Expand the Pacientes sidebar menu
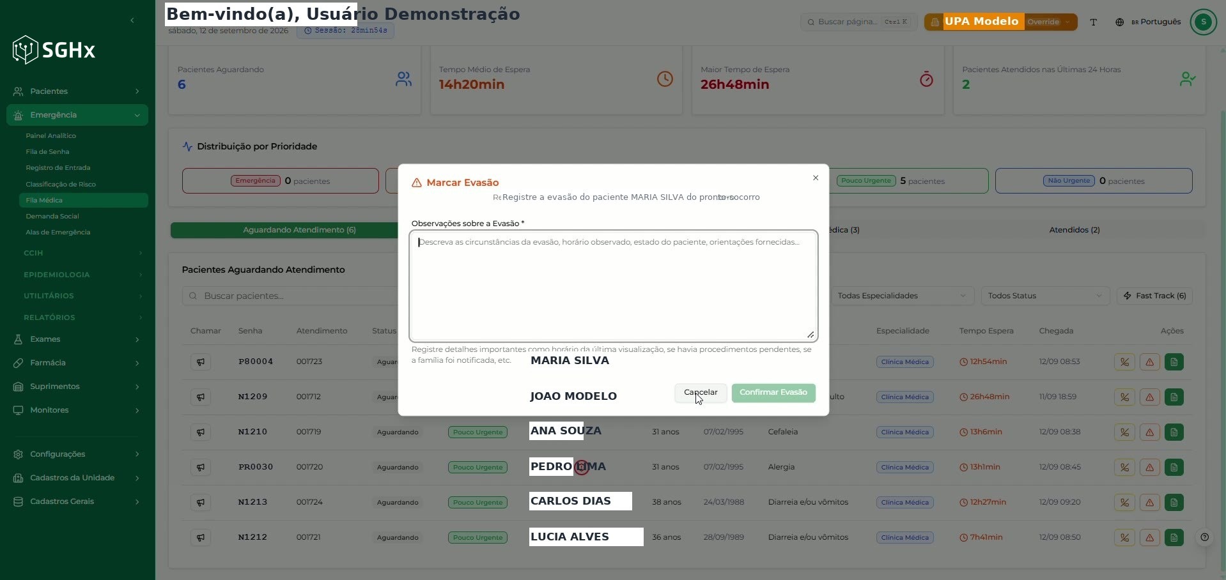The height and width of the screenshot is (580, 1226). tap(77, 91)
